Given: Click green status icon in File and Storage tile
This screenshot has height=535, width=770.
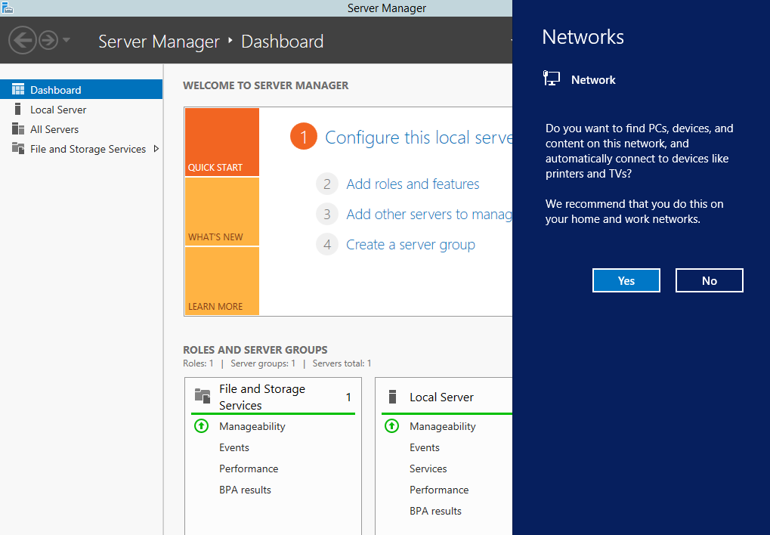Looking at the screenshot, I should [x=201, y=426].
